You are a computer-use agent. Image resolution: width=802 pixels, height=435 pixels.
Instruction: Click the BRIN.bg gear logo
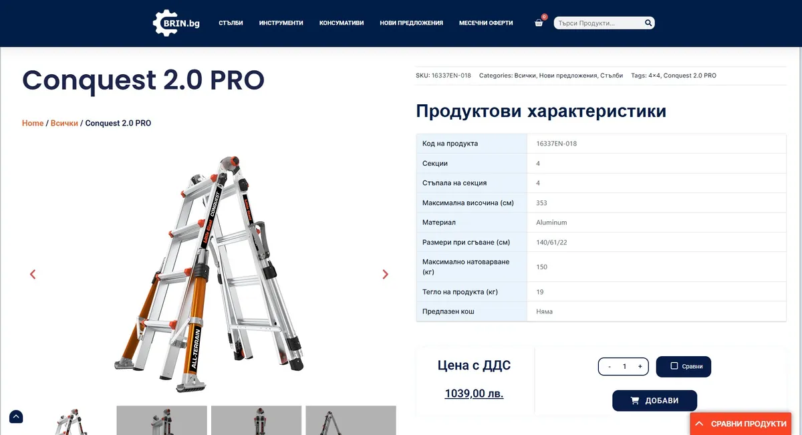tap(176, 23)
